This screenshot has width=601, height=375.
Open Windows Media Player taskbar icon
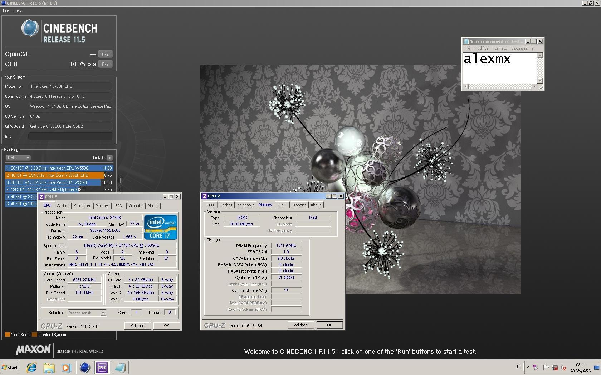coord(66,367)
